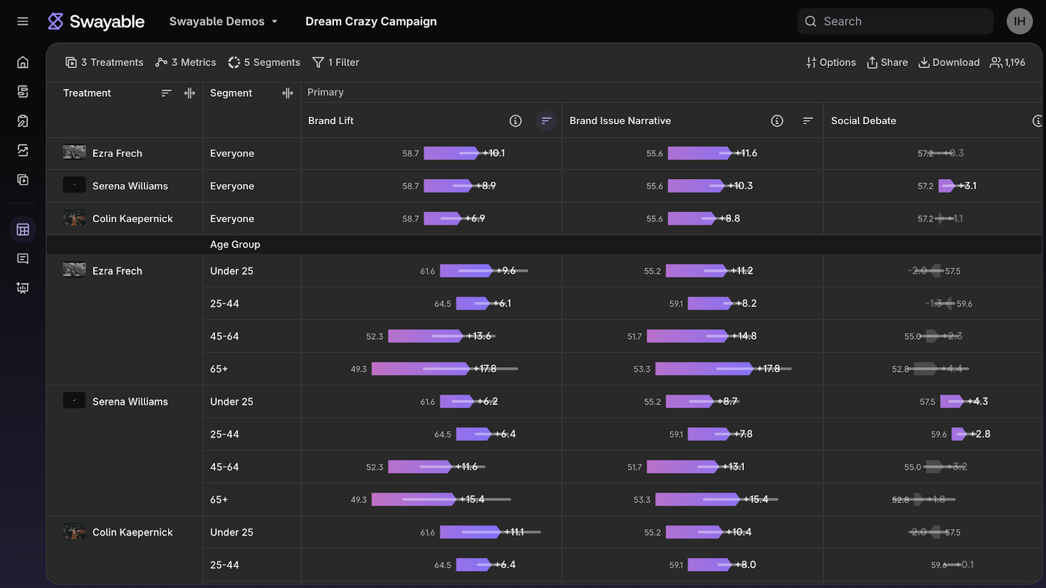Open Ezra Frech thumbnail in Everyone row
Image resolution: width=1046 pixels, height=588 pixels.
(x=75, y=152)
